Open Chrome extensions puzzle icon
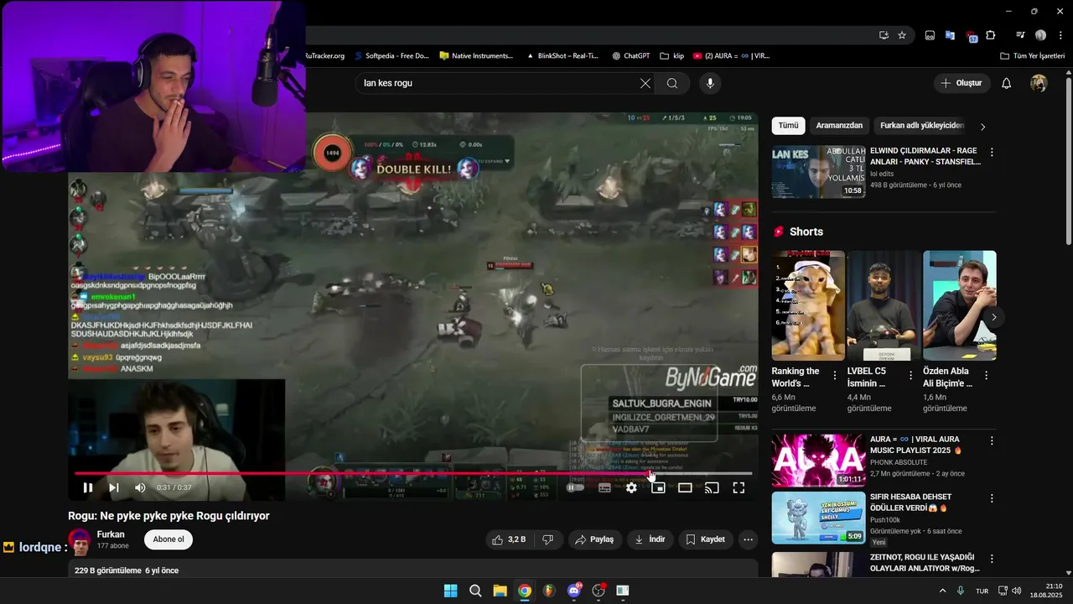Viewport: 1073px width, 604px height. coord(991,35)
